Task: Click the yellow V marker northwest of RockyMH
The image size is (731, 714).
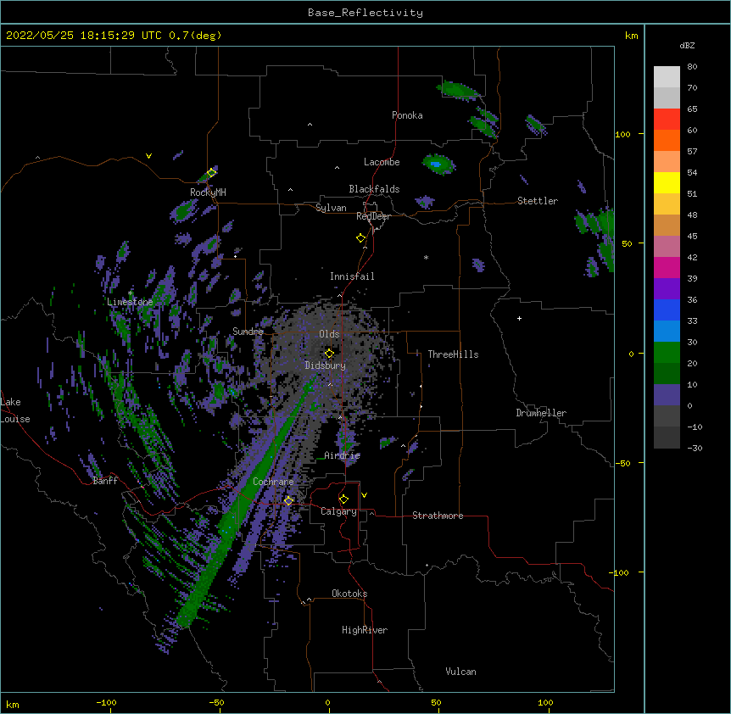Action: (148, 156)
